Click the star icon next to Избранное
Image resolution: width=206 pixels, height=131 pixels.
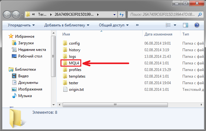click(x=11, y=36)
